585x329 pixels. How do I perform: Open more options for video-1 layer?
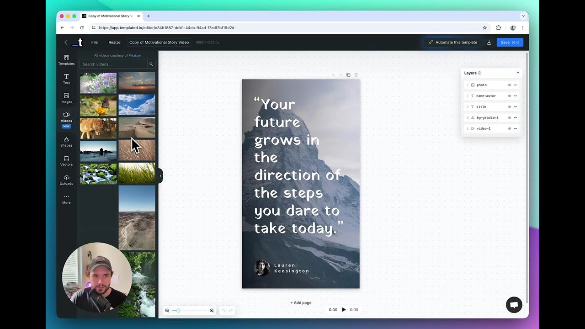[x=516, y=128]
